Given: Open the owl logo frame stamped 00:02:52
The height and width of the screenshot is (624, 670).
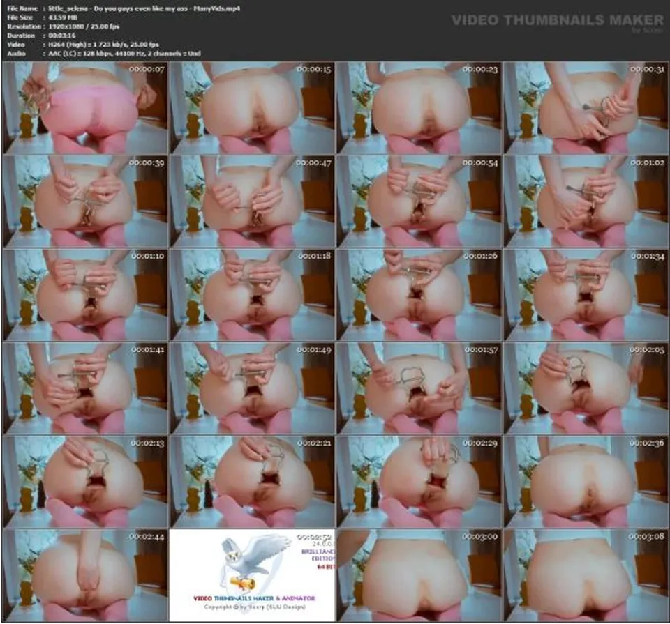Looking at the screenshot, I should pyautogui.click(x=252, y=575).
